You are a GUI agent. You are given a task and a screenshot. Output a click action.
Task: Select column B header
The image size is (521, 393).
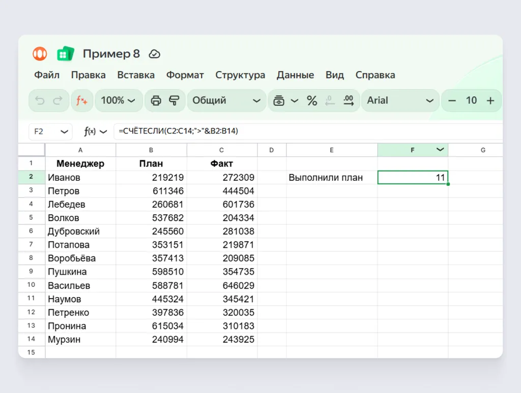pyautogui.click(x=151, y=150)
